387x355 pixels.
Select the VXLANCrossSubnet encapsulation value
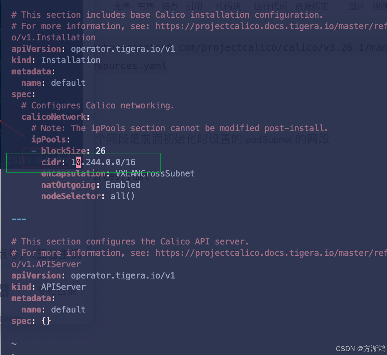(x=155, y=174)
